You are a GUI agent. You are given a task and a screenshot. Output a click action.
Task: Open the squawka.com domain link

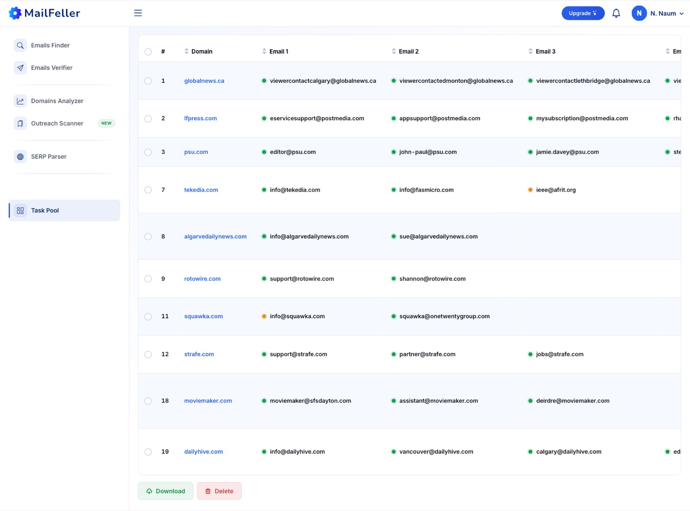tap(204, 316)
